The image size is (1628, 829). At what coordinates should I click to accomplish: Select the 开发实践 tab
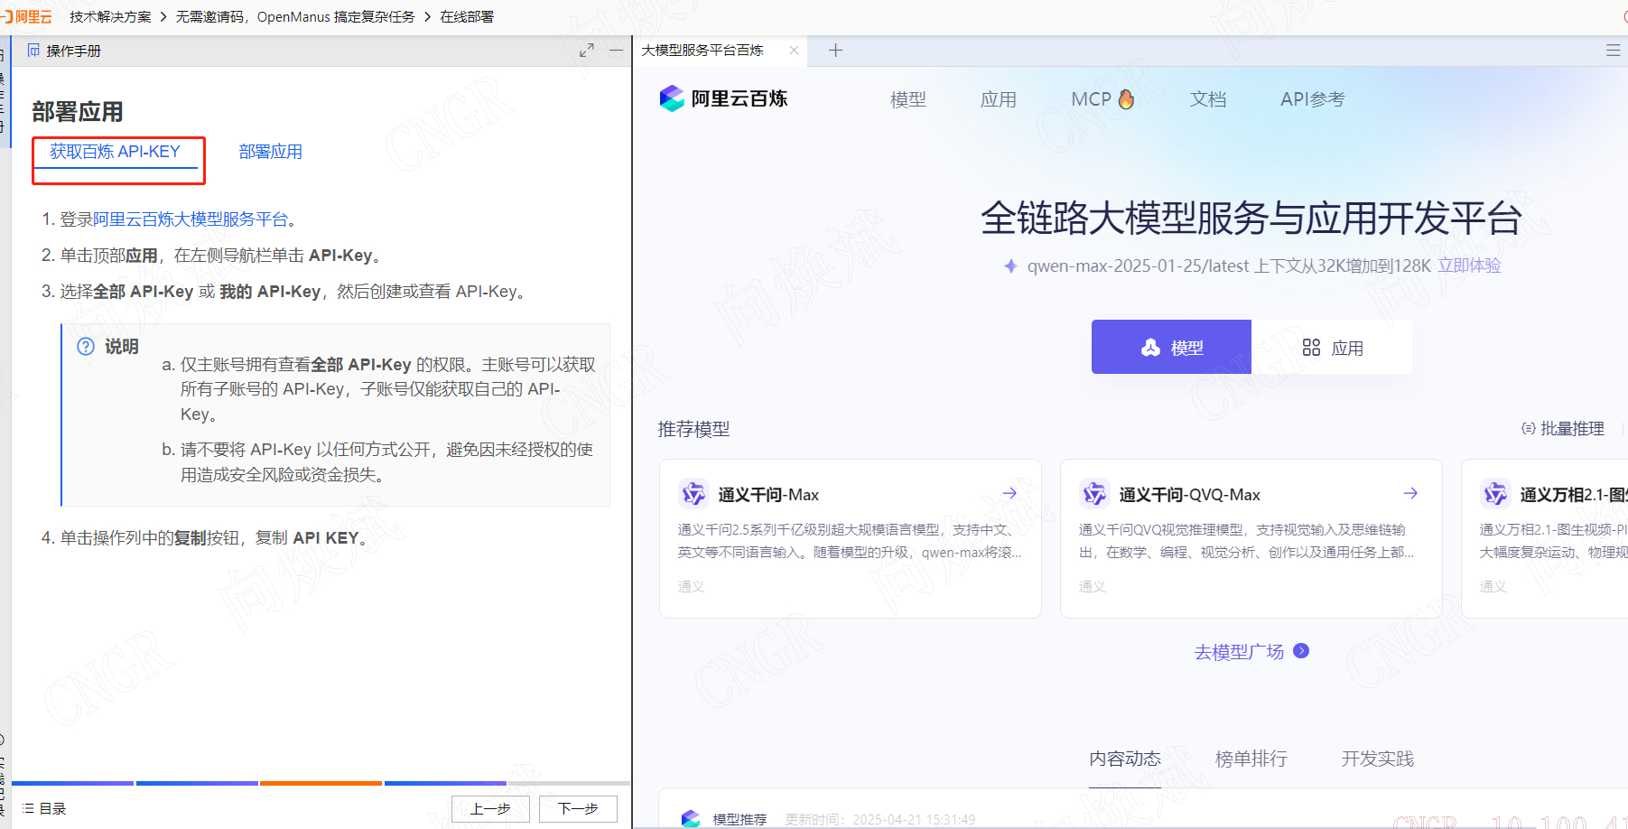point(1378,759)
